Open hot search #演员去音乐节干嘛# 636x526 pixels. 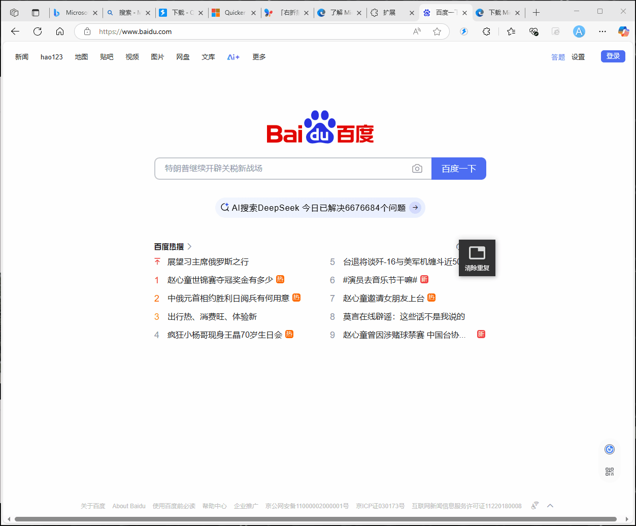click(x=380, y=280)
